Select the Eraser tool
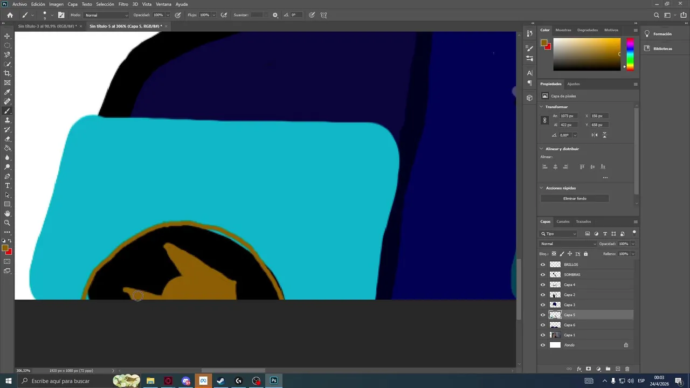 click(7, 139)
